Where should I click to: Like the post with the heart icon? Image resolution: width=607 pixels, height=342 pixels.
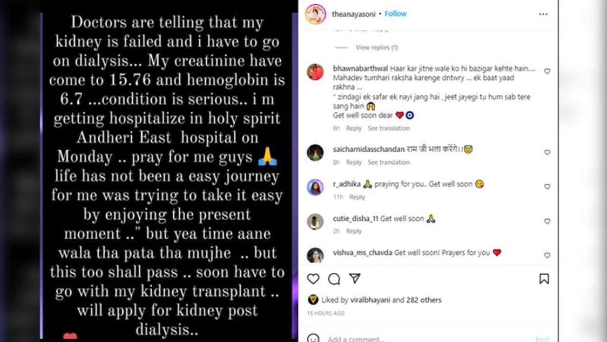tap(313, 279)
